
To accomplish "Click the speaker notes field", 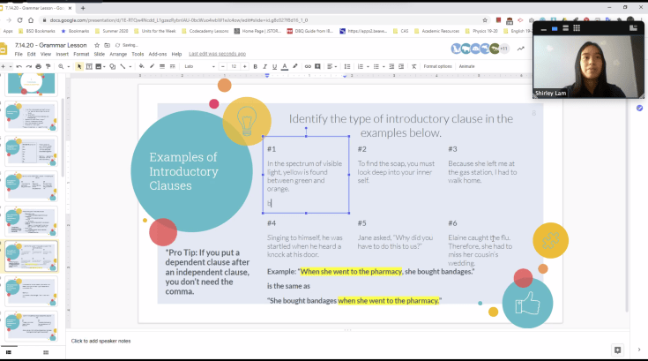I will tap(101, 341).
